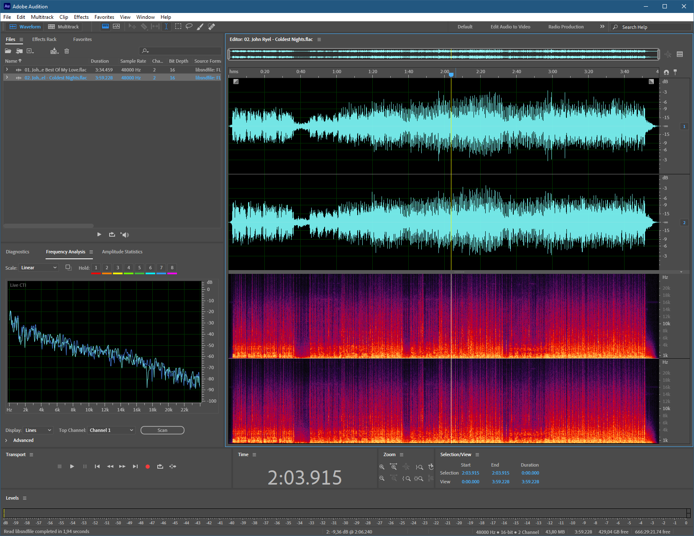Toggle Loop Playback in Files panel
Screen dimensions: 694x536
112,235
